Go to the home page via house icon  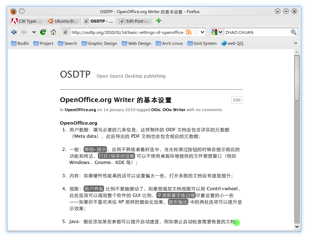(53, 32)
